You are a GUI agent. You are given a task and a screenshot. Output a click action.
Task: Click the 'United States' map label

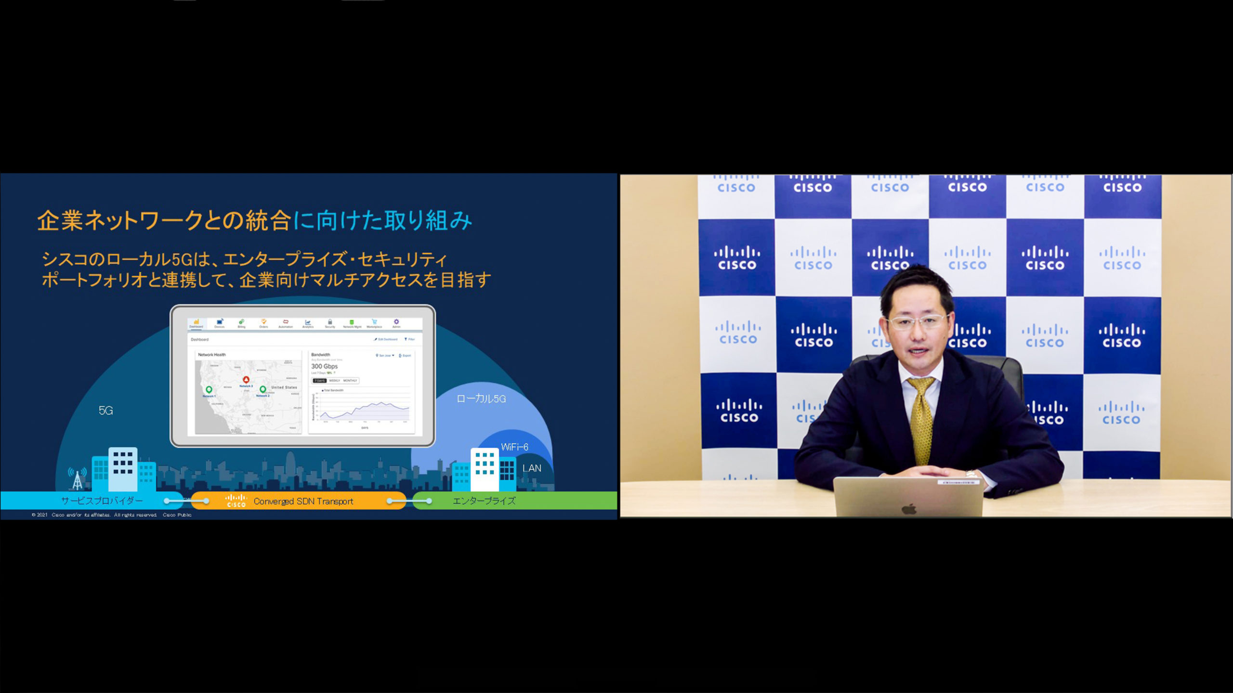[284, 387]
